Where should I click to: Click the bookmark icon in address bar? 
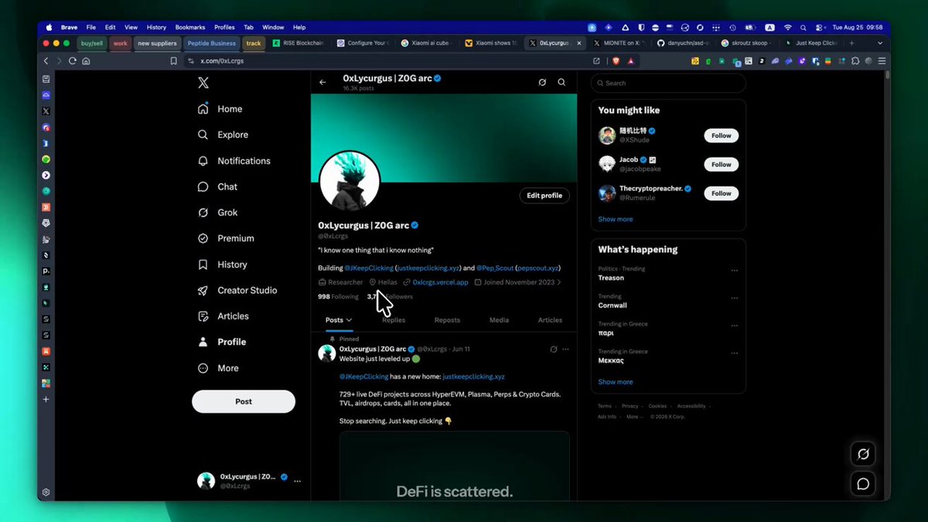point(174,60)
